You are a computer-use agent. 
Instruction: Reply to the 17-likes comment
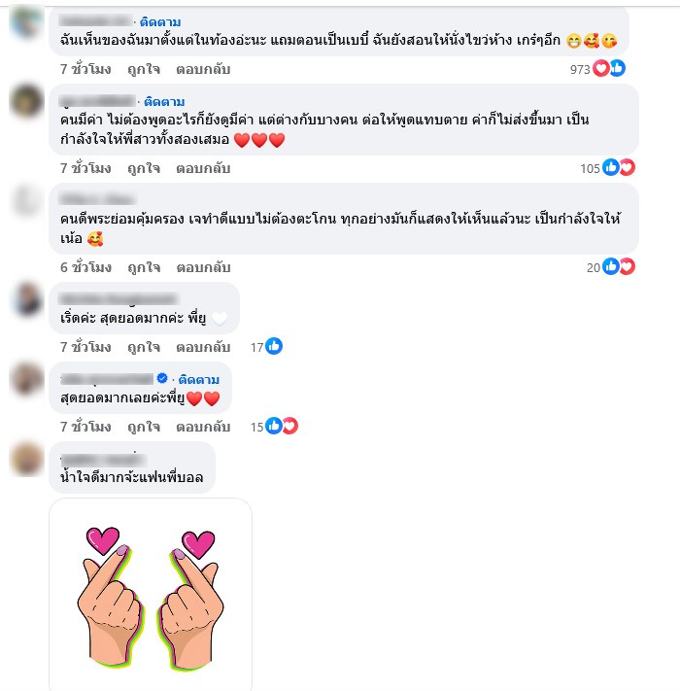coord(203,347)
